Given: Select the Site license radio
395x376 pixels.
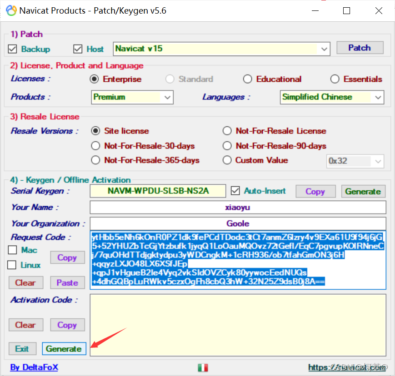Looking at the screenshot, I should point(95,131).
